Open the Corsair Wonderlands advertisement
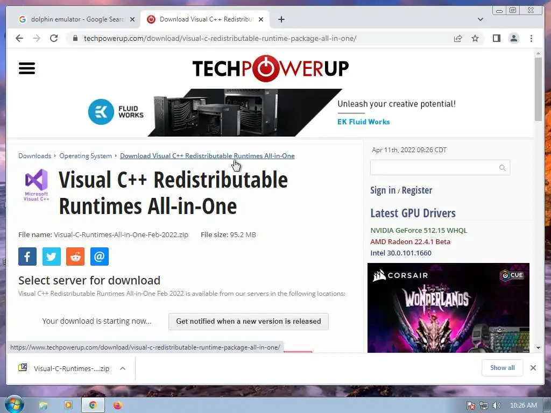Viewport: 551px width, 413px height. 448,308
